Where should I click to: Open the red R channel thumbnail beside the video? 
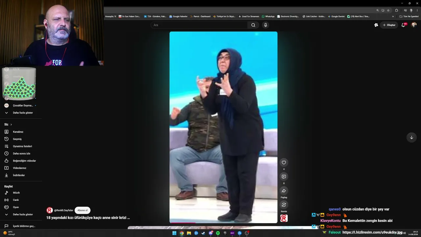(x=284, y=218)
